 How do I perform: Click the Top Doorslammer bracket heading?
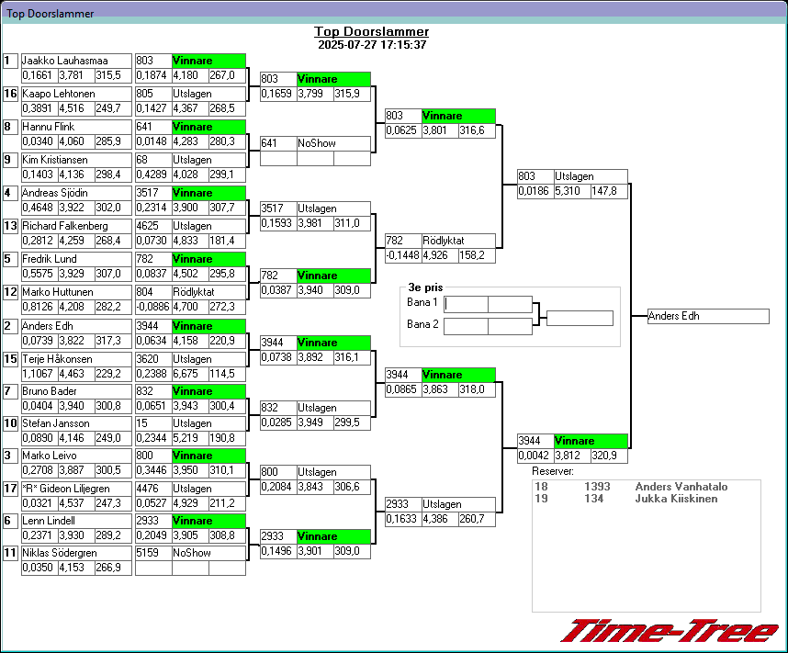coord(372,32)
